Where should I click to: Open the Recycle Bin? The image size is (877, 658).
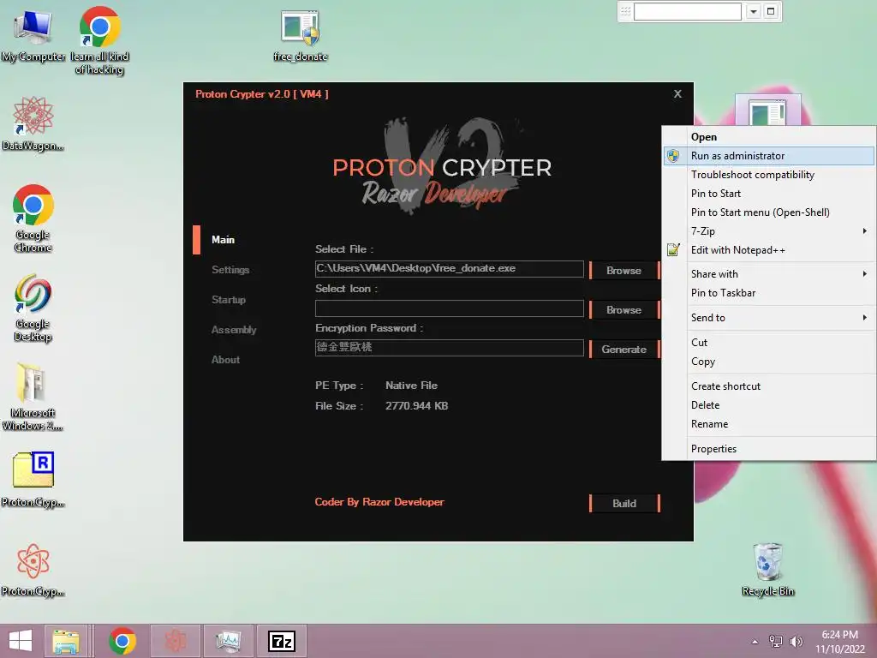pos(768,570)
